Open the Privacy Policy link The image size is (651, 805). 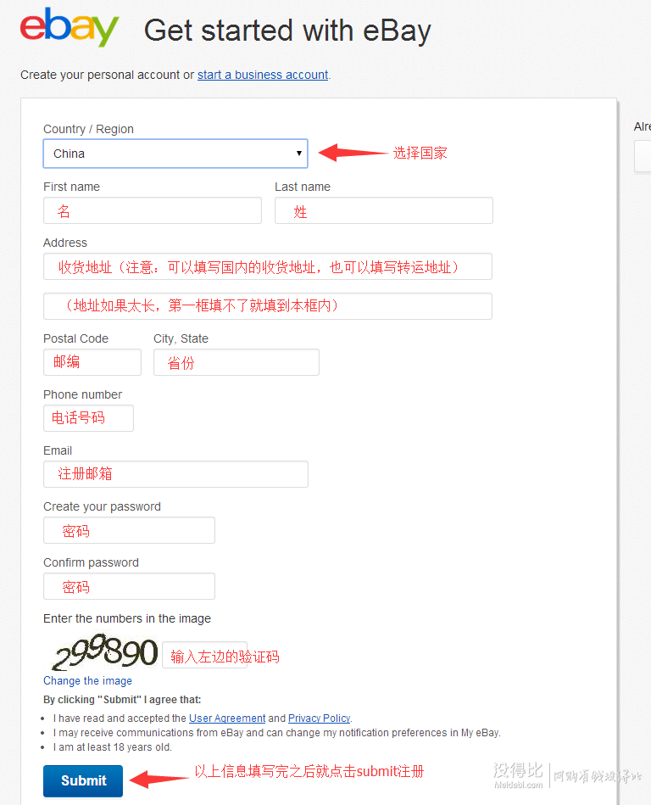pyautogui.click(x=319, y=718)
